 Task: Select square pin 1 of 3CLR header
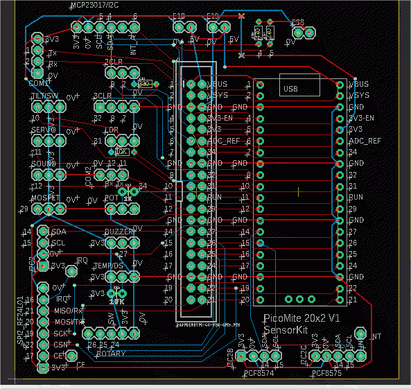pos(100,107)
